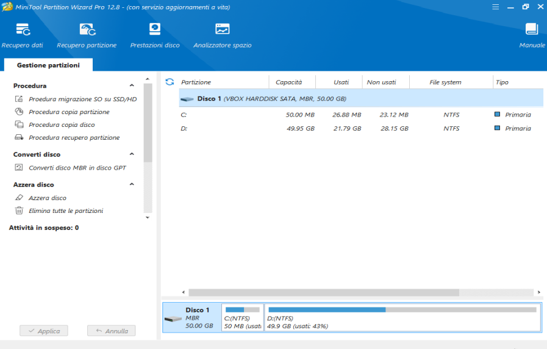Start Procedura recupero partizione

pos(74,137)
